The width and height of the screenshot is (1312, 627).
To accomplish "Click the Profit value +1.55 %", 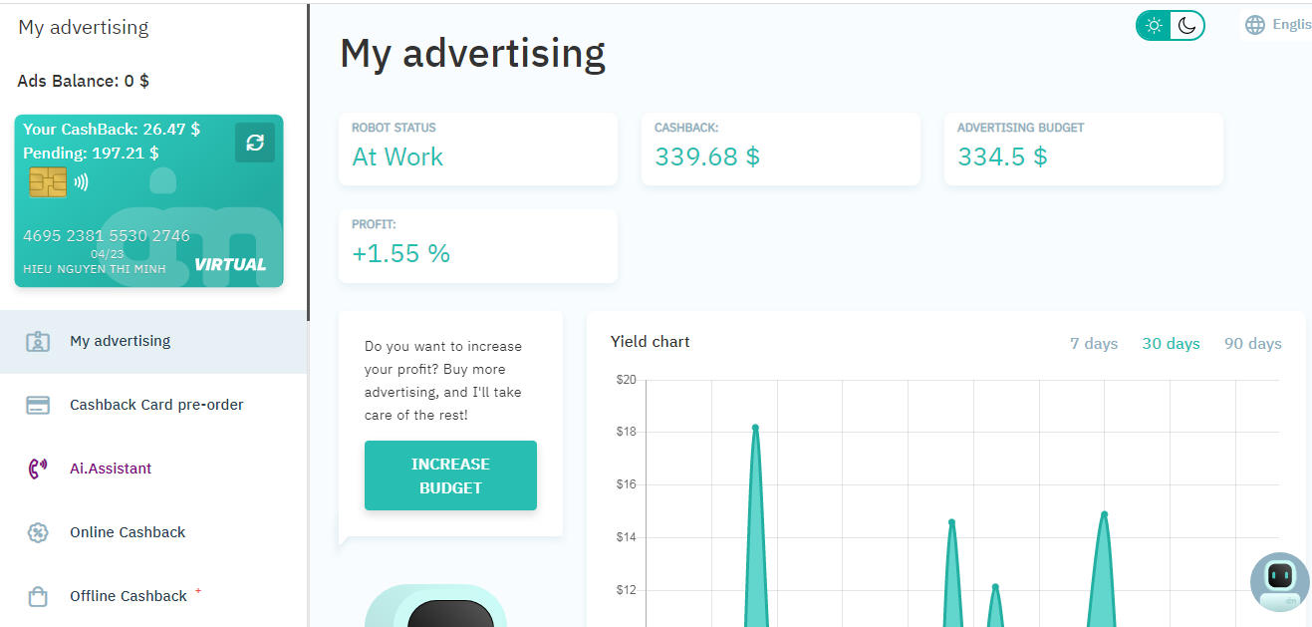I will 401,254.
